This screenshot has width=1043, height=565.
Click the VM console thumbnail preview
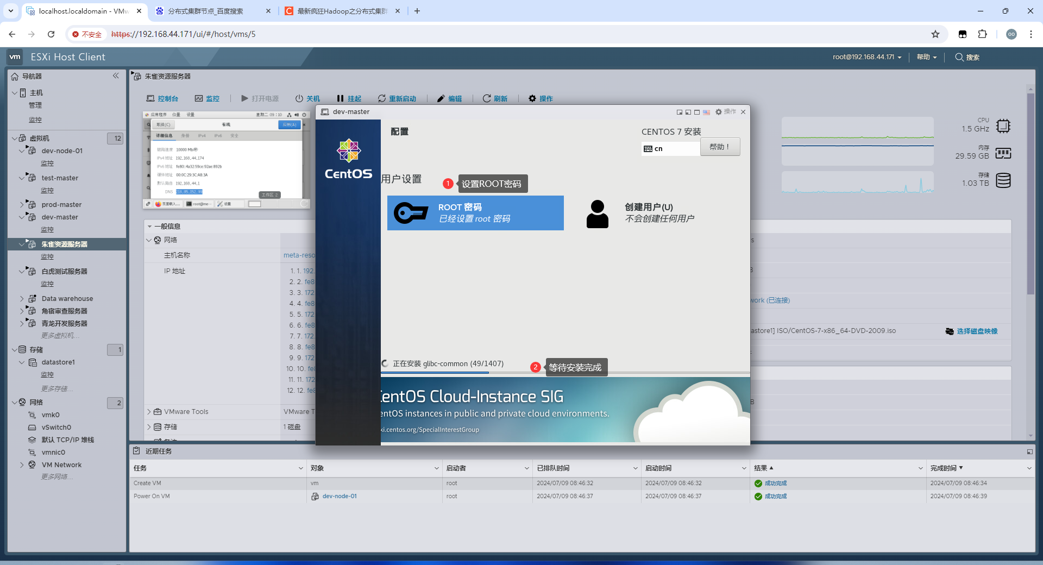(227, 160)
